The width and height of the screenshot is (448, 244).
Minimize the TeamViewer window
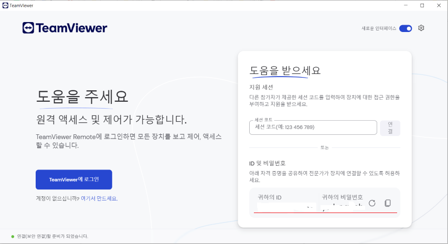click(x=406, y=5)
